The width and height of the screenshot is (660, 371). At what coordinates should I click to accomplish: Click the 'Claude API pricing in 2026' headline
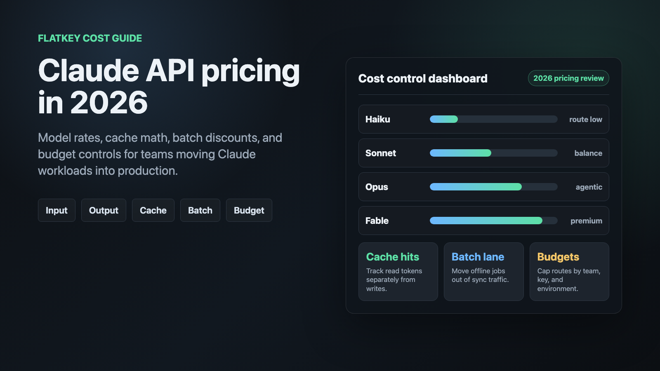tap(169, 87)
